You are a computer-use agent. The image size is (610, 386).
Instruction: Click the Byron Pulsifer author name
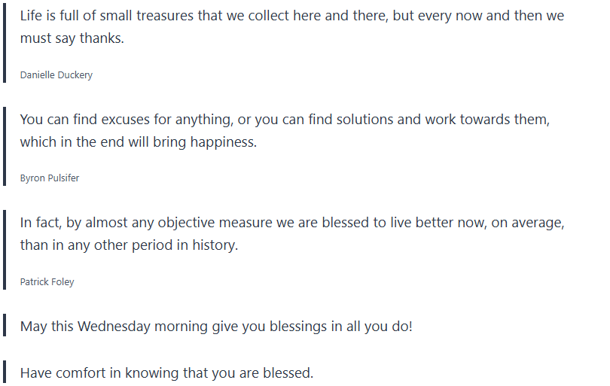tap(50, 178)
